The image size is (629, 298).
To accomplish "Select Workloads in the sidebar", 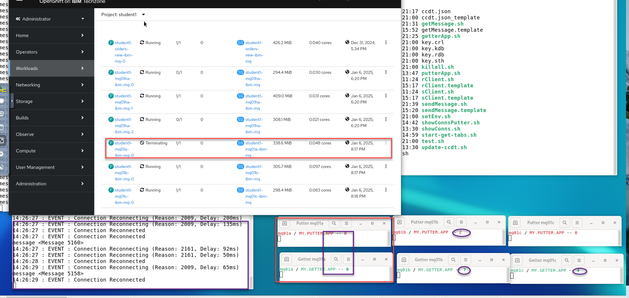I will click(50, 68).
